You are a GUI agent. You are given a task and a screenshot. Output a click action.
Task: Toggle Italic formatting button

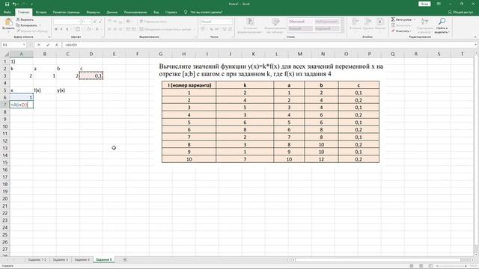coord(61,29)
